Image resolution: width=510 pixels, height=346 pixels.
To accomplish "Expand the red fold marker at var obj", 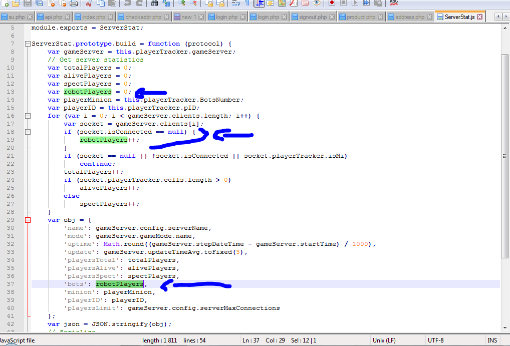I will click(x=28, y=219).
